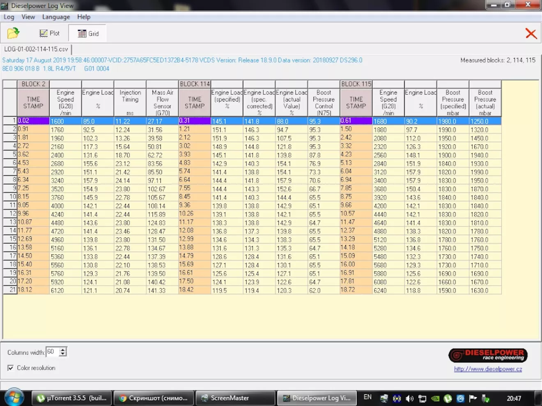Increase columns width with the up arrow

[63, 349]
